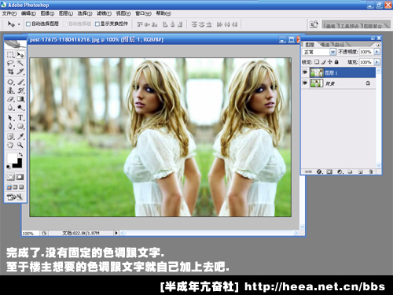Select the Hand tool
The width and height of the screenshot is (393, 295).
click(10, 145)
